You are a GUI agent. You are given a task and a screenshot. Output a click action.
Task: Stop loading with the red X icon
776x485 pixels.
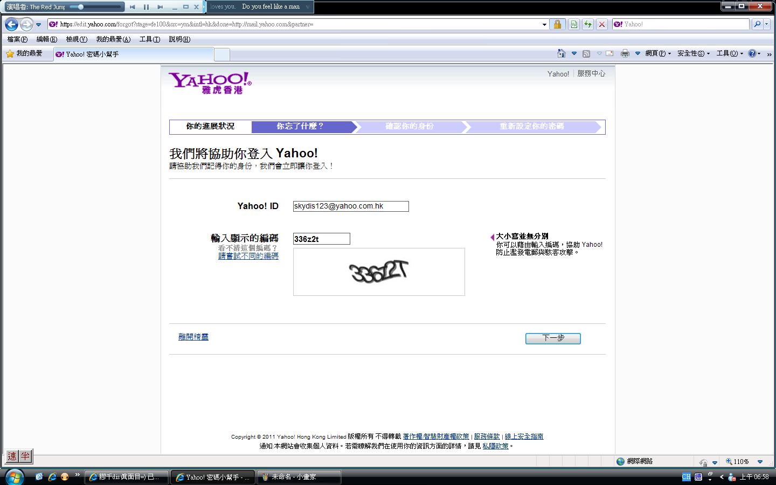602,24
